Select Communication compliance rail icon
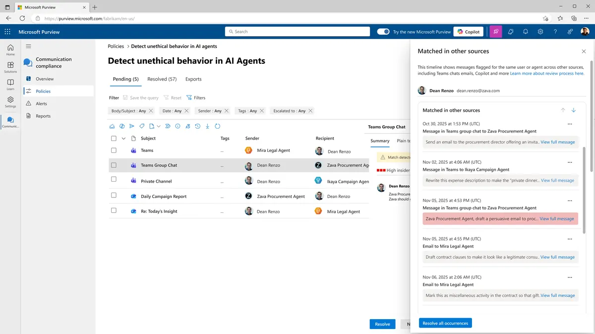This screenshot has height=334, width=595. coord(10,122)
